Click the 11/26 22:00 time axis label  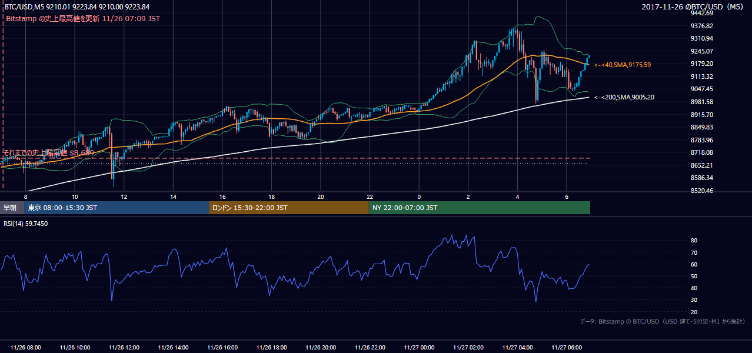tap(370, 348)
